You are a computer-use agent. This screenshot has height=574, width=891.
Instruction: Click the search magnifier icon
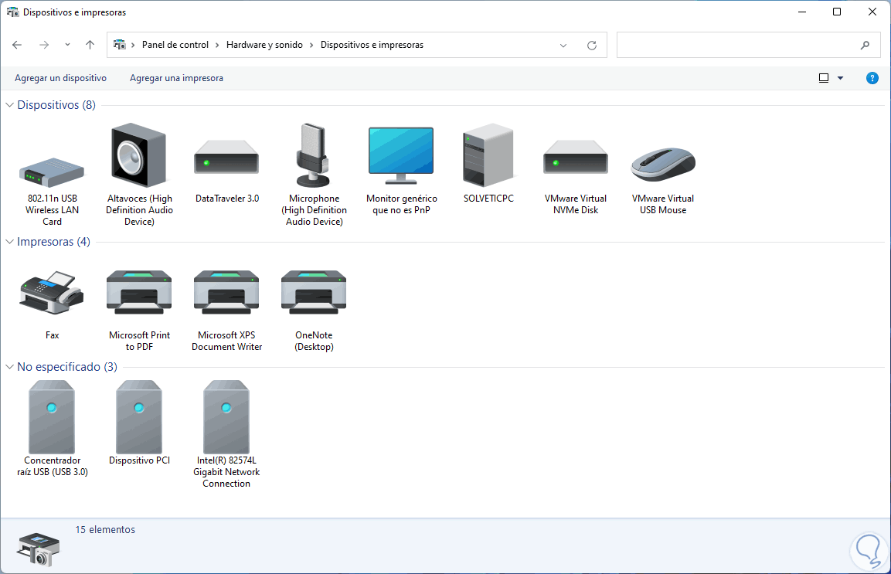point(865,45)
